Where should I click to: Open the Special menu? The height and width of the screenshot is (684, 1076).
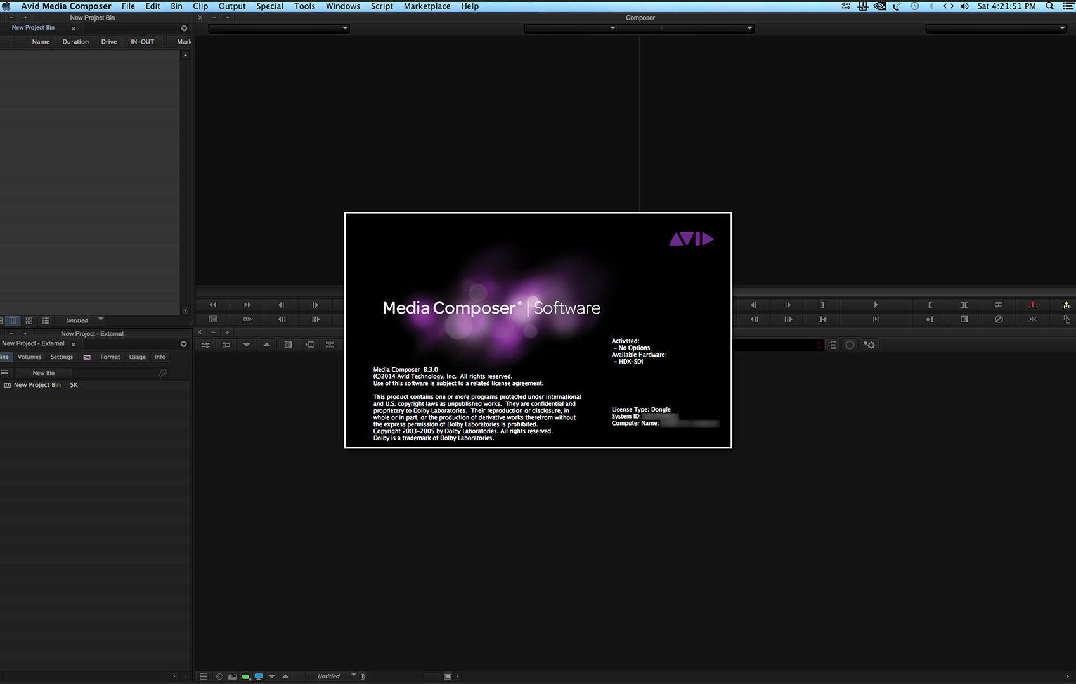269,6
